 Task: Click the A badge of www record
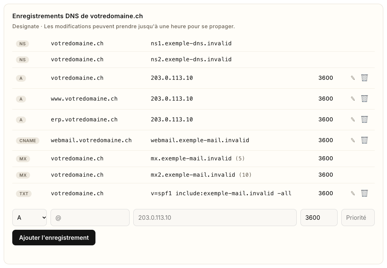coord(21,99)
